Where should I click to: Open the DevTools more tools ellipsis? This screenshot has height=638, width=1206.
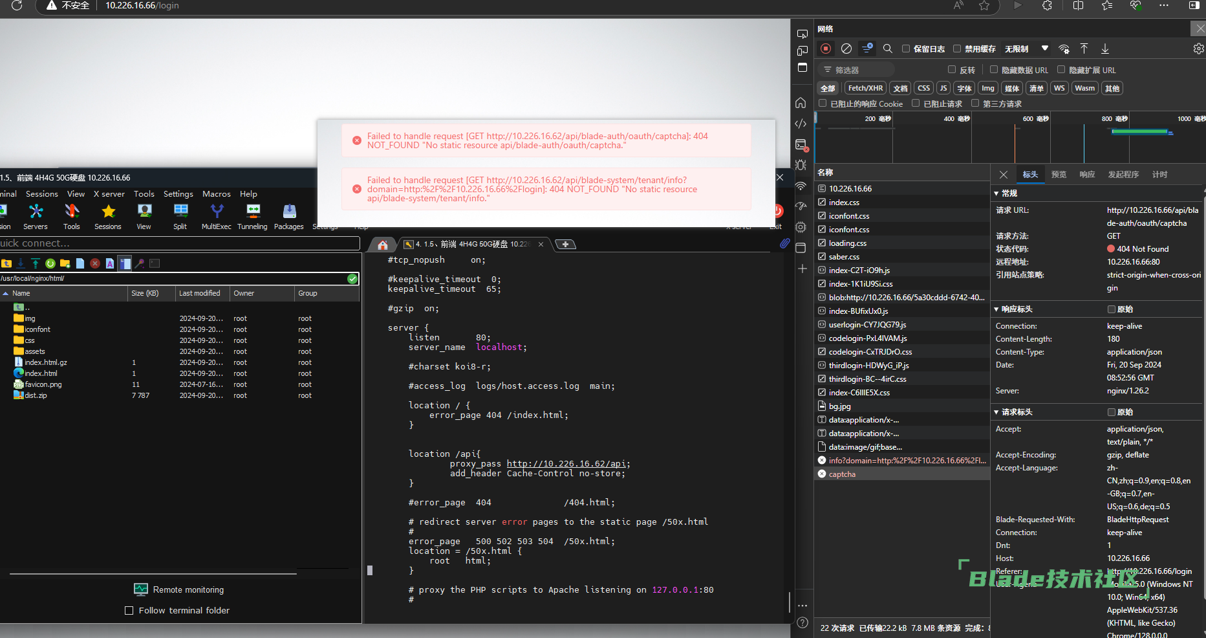coord(802,606)
